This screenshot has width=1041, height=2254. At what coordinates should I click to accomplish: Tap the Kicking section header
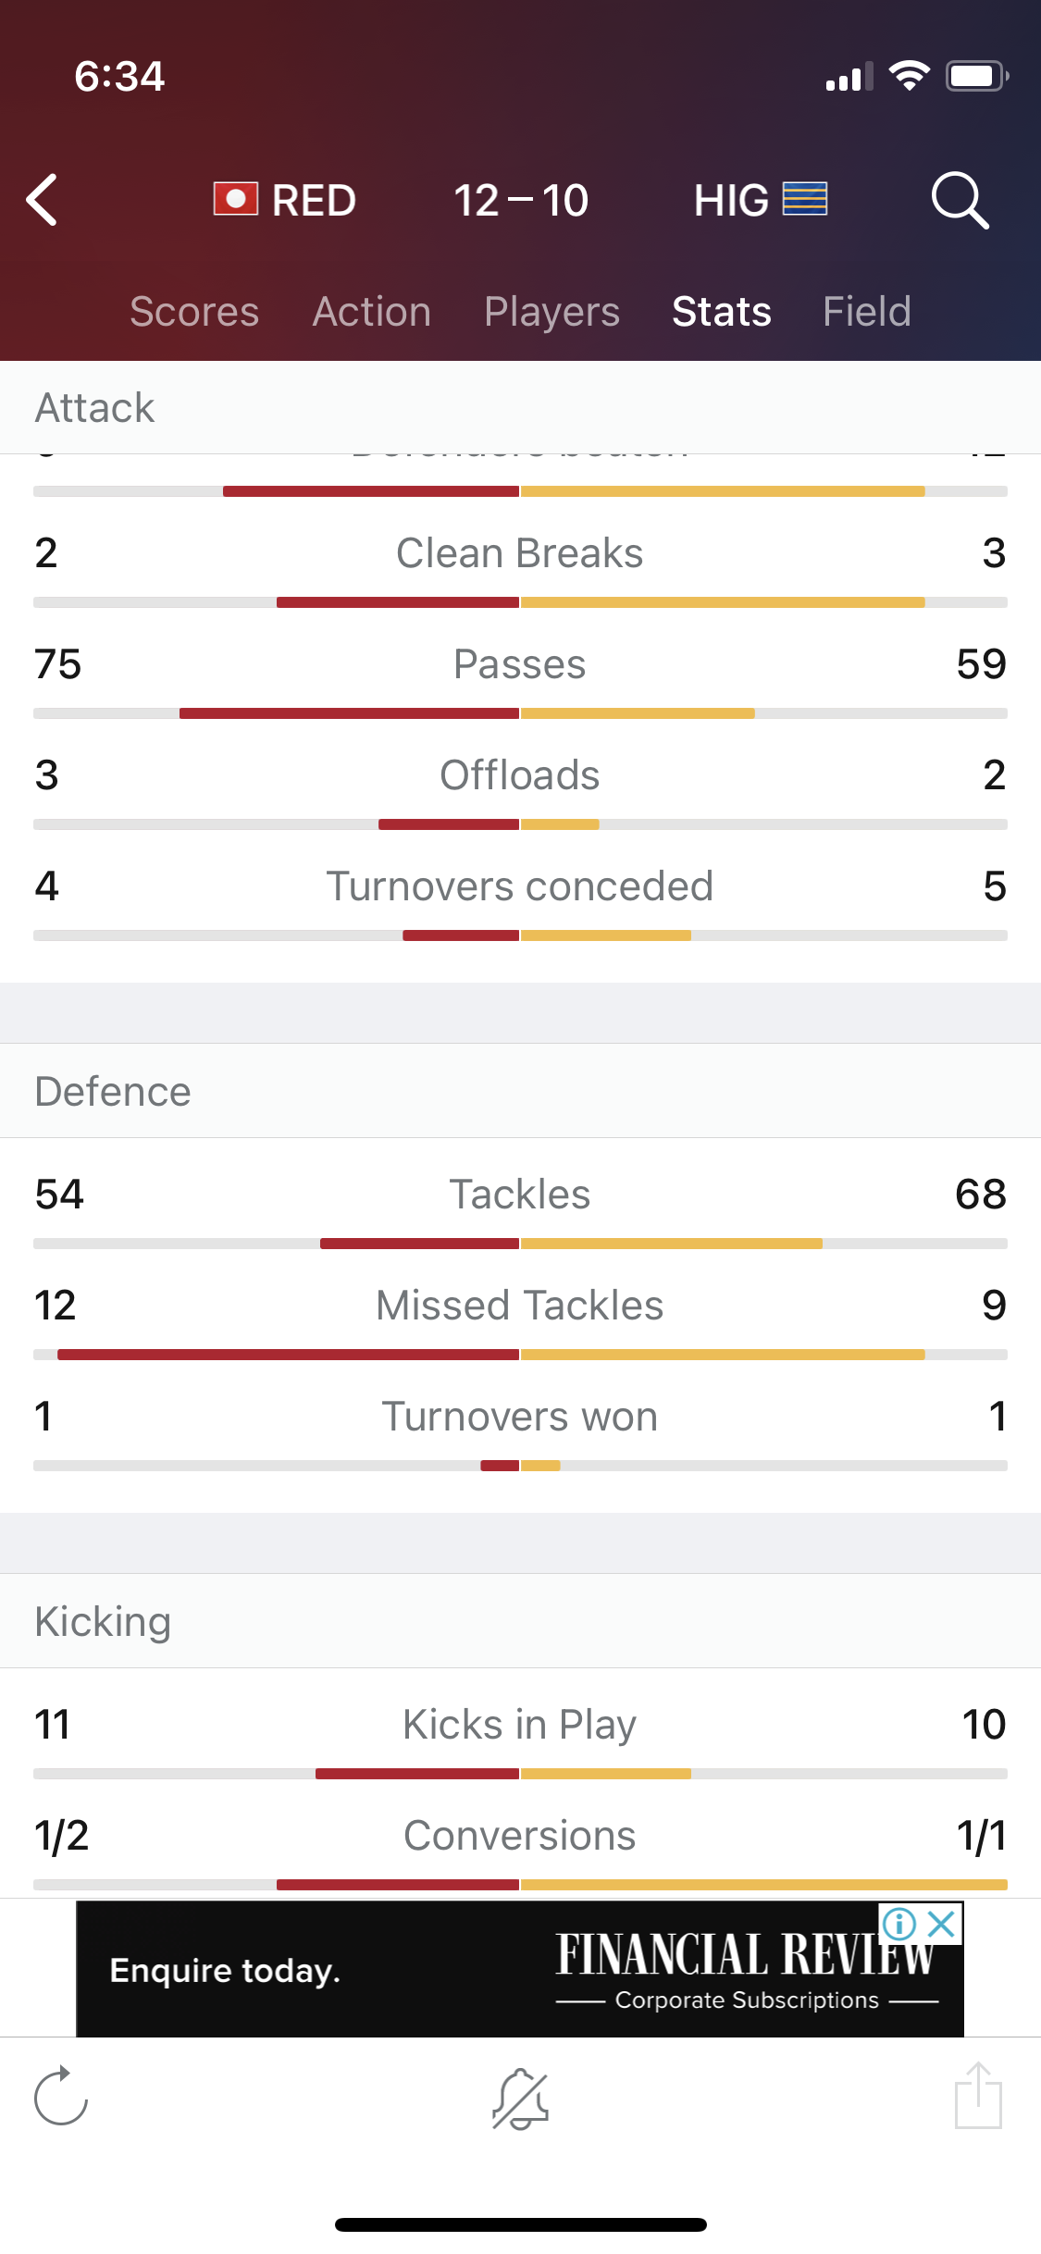coord(520,1621)
